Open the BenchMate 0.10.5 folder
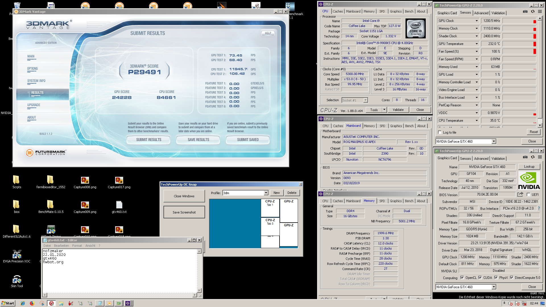The image size is (546, 307). tap(51, 207)
